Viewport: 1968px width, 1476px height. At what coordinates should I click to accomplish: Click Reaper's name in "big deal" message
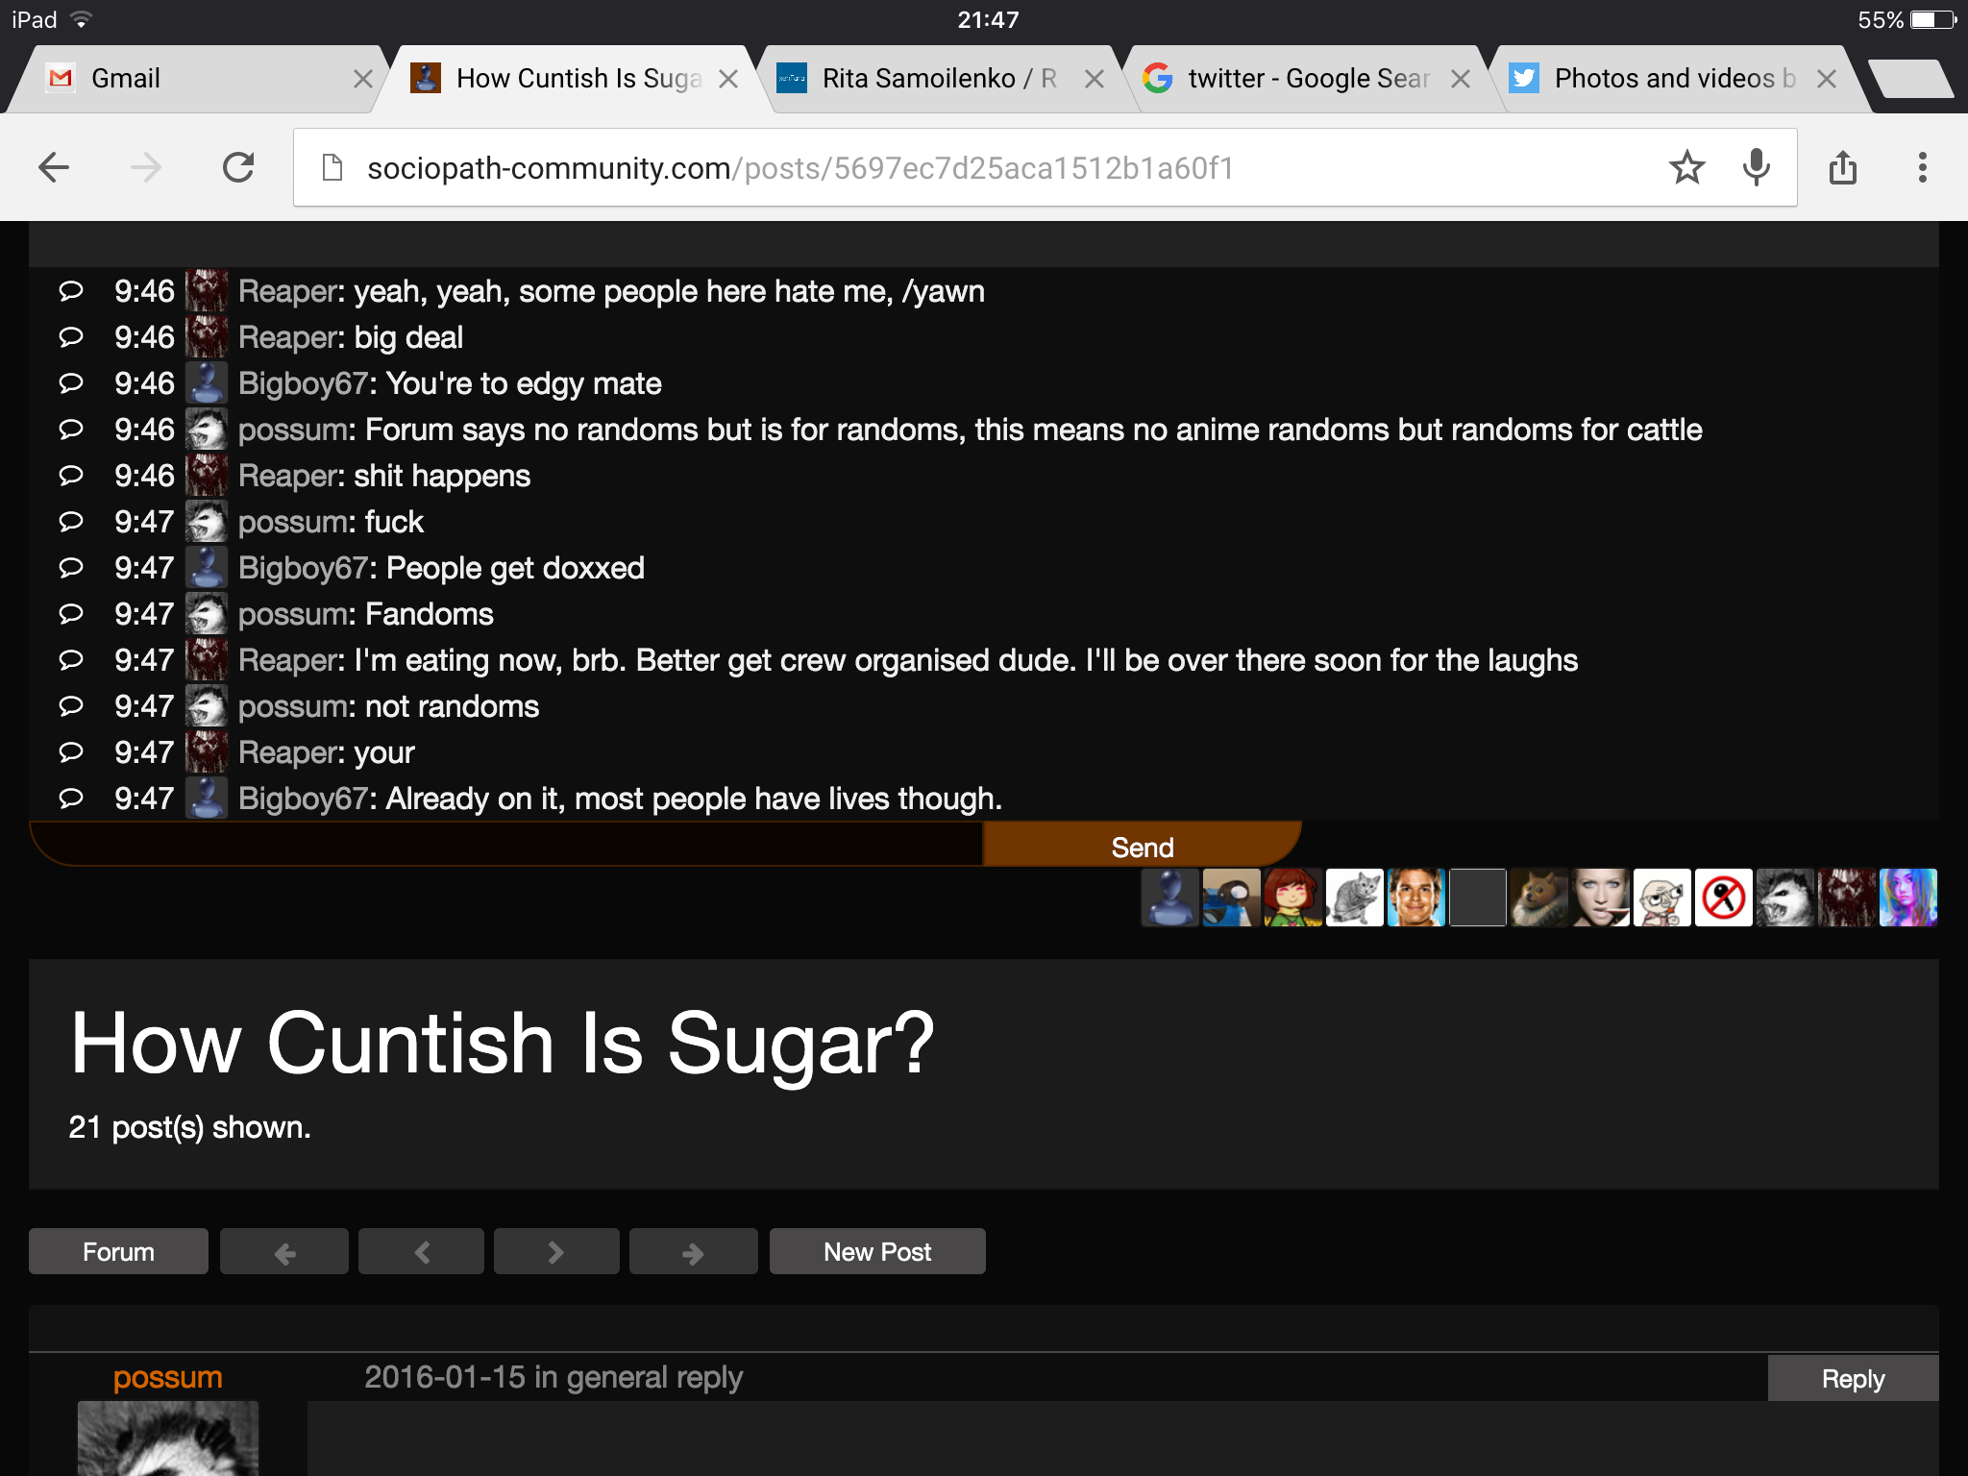(x=287, y=338)
